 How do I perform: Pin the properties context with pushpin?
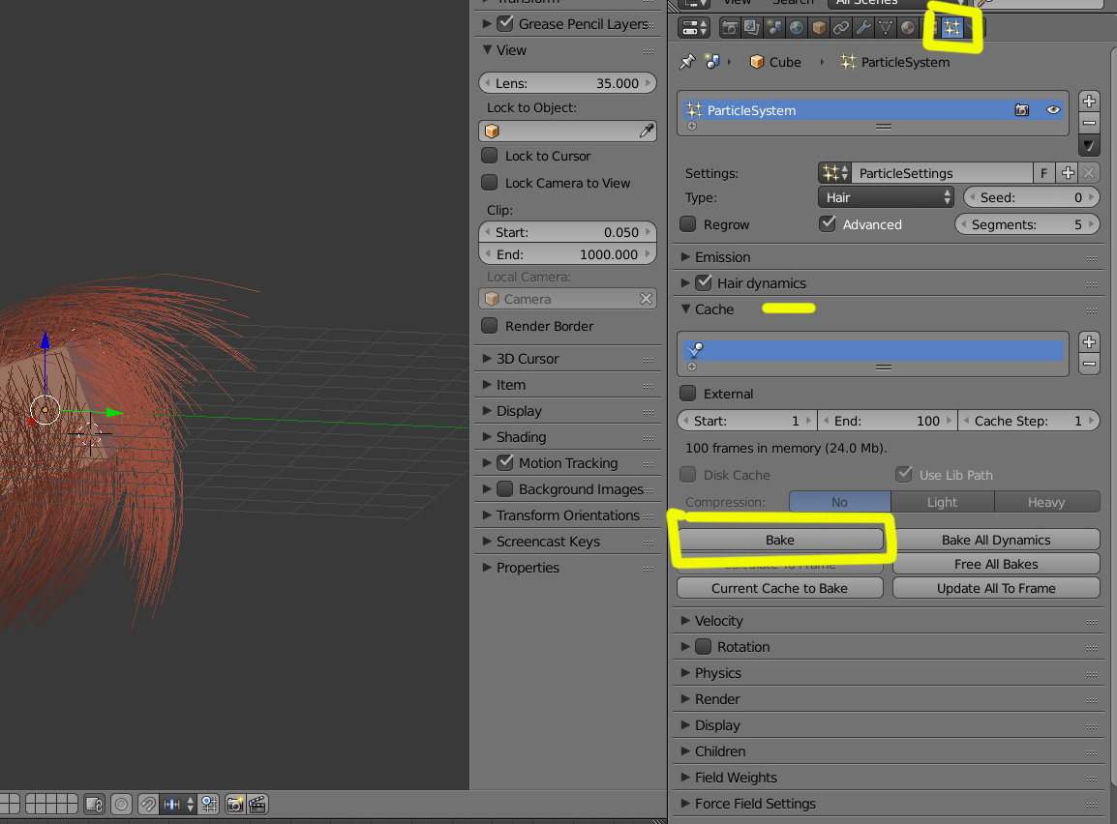(x=687, y=62)
